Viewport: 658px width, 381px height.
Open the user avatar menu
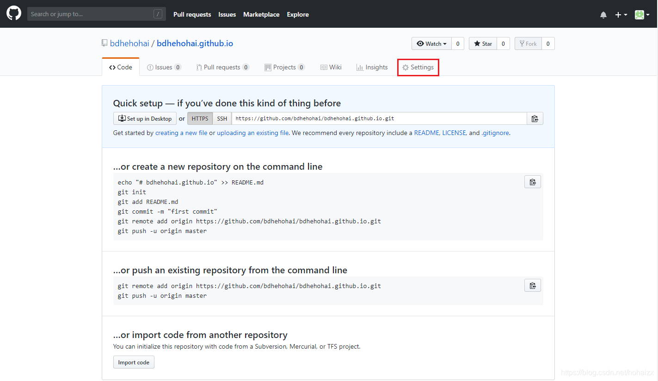(642, 15)
